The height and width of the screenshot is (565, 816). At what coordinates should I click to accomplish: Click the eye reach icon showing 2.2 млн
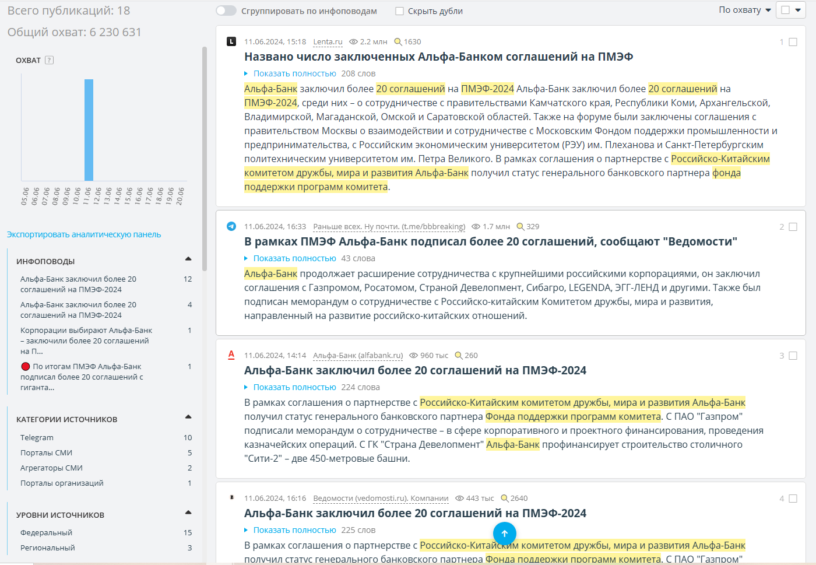(x=353, y=42)
